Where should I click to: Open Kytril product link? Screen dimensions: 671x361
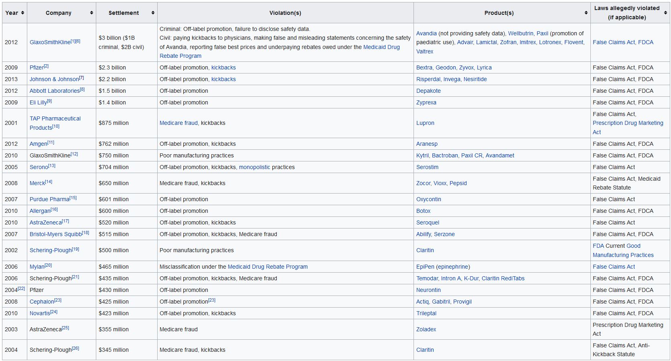[422, 155]
